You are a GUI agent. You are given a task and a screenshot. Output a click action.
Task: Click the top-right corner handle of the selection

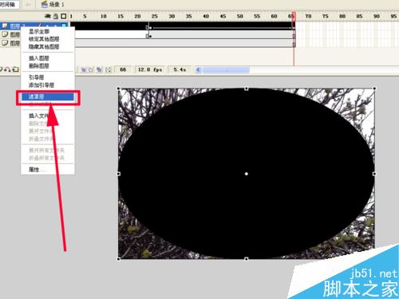374,89
